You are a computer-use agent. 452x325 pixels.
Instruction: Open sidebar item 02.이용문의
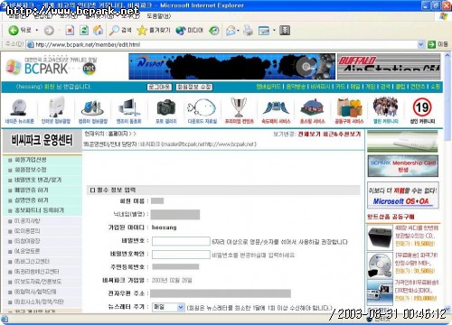(x=27, y=231)
